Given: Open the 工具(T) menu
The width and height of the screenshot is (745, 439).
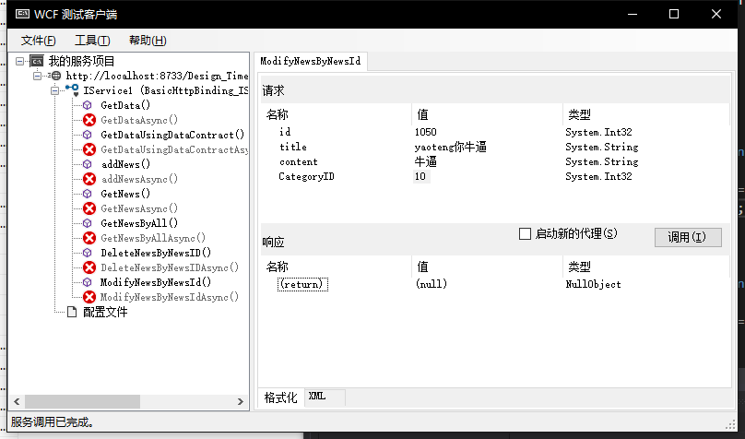Looking at the screenshot, I should [92, 41].
